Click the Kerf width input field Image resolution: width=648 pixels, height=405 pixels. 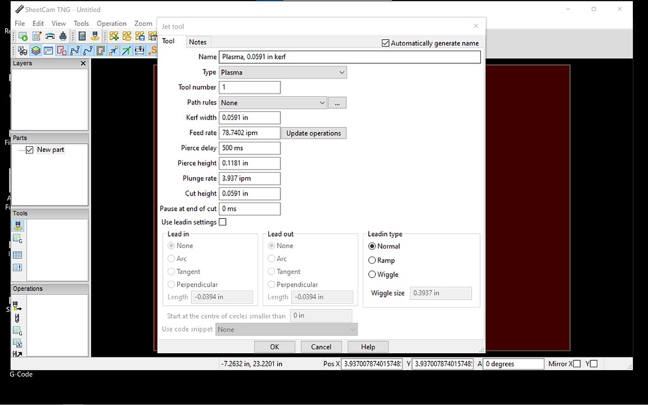[x=249, y=118]
